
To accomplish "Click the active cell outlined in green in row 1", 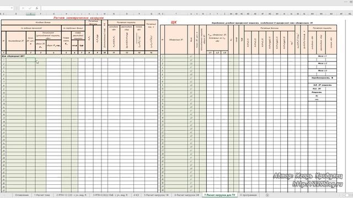I will 31,60.
